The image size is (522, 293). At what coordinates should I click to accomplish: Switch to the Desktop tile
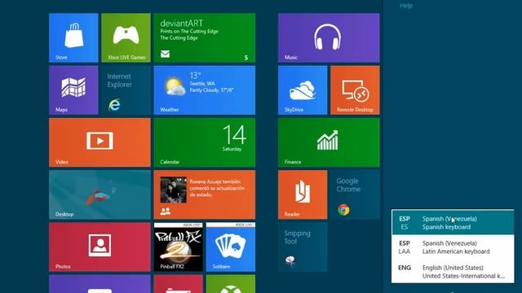[x=100, y=195]
